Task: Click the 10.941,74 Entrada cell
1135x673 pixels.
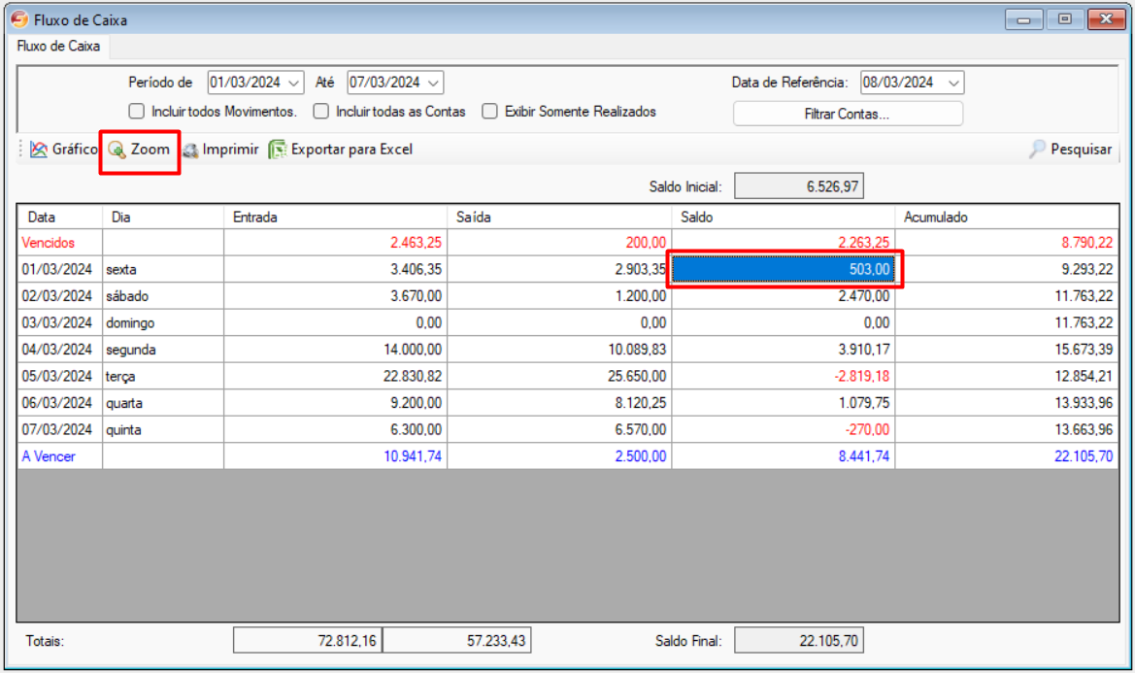Action: point(336,456)
